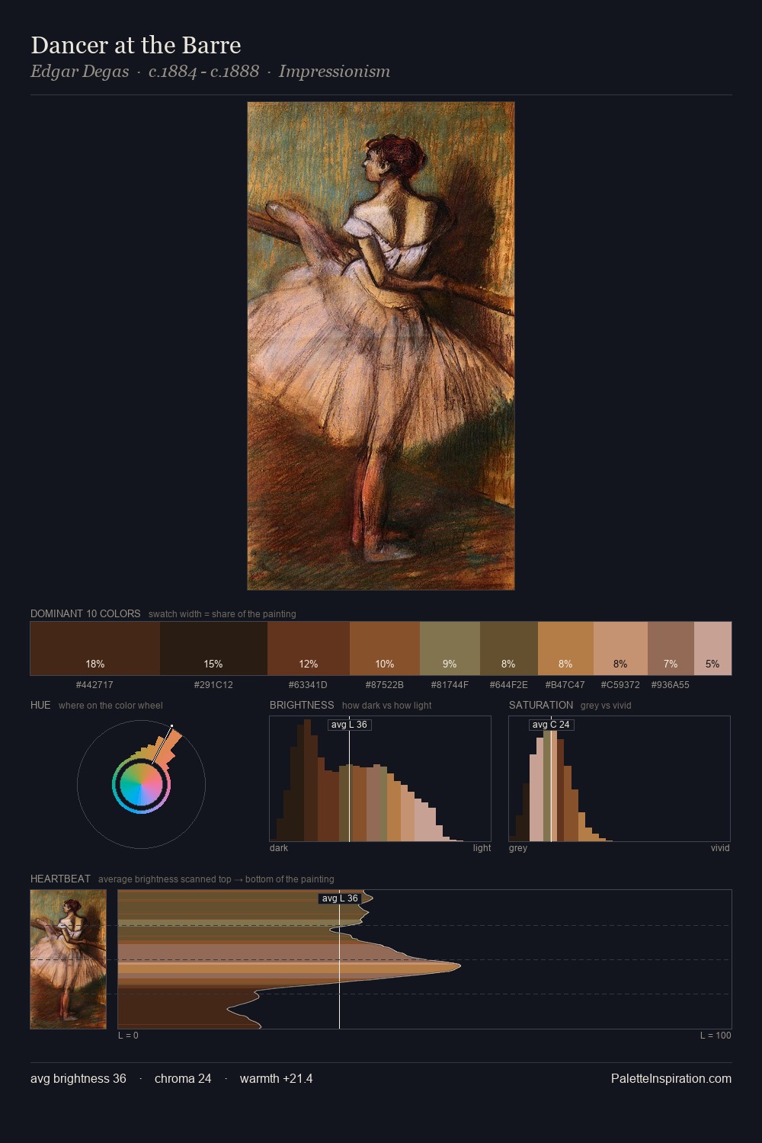
Task: Pick the 8% ochre #B47C47 swatch
Action: coord(565,648)
